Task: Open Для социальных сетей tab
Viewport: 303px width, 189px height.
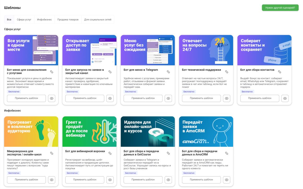Action: point(98,20)
